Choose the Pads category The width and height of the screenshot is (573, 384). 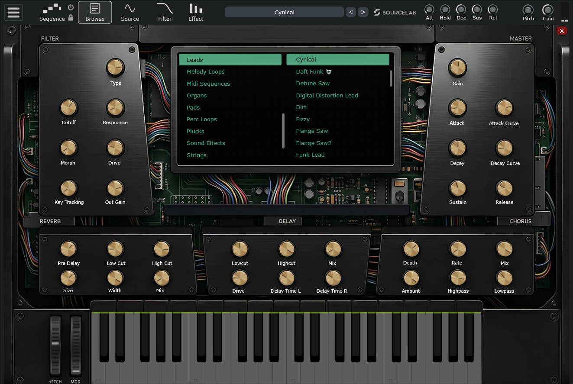[x=193, y=107]
